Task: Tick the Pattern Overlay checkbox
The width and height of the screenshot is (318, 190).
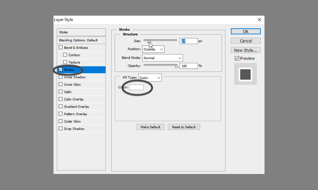Action: pos(61,114)
